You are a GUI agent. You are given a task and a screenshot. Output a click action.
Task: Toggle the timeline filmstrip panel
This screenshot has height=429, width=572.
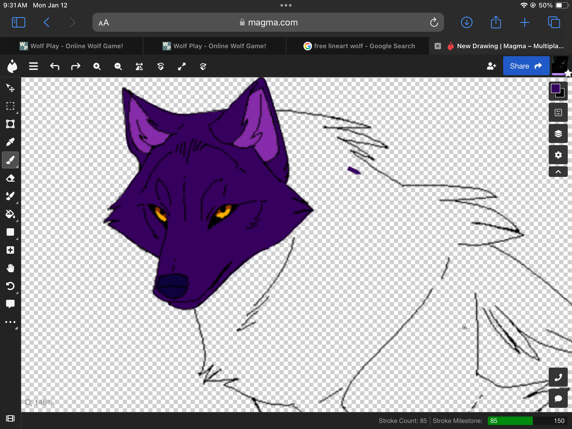[10, 418]
